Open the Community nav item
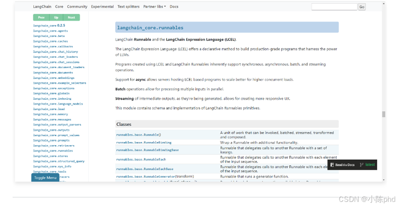397x206 pixels. coord(77,6)
